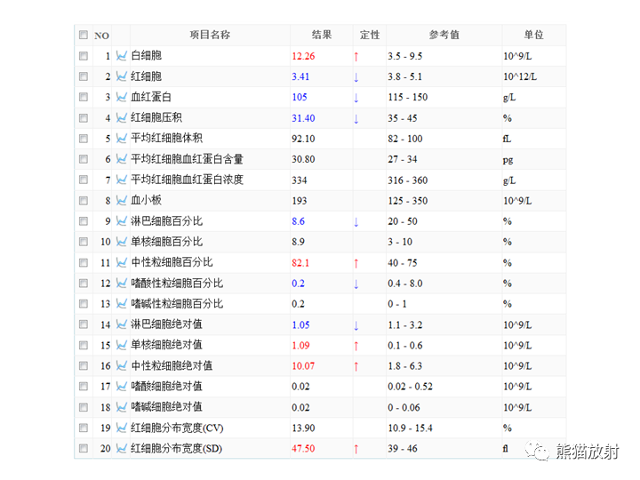Check the box for row 11 中性粒细胞百分比

[x=84, y=262]
